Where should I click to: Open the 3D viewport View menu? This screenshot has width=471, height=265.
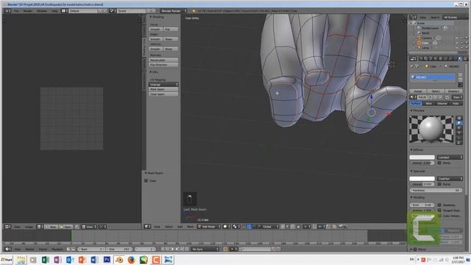157,227
